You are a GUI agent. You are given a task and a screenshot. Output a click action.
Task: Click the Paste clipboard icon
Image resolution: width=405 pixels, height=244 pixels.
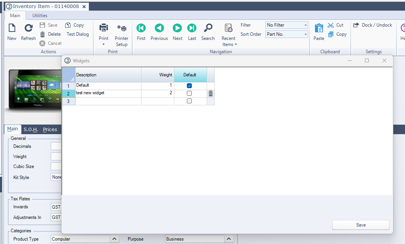coord(319,29)
